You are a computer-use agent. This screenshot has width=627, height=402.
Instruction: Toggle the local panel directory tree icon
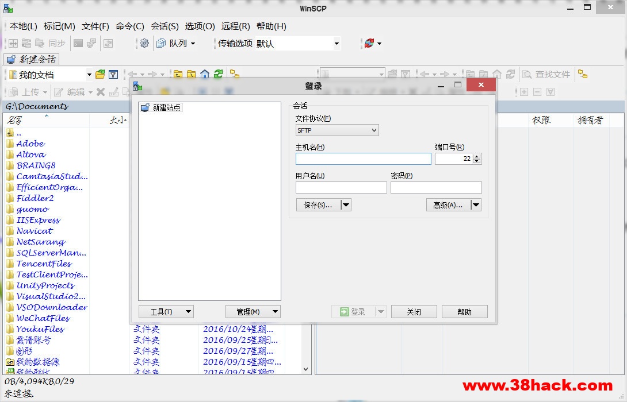click(235, 74)
